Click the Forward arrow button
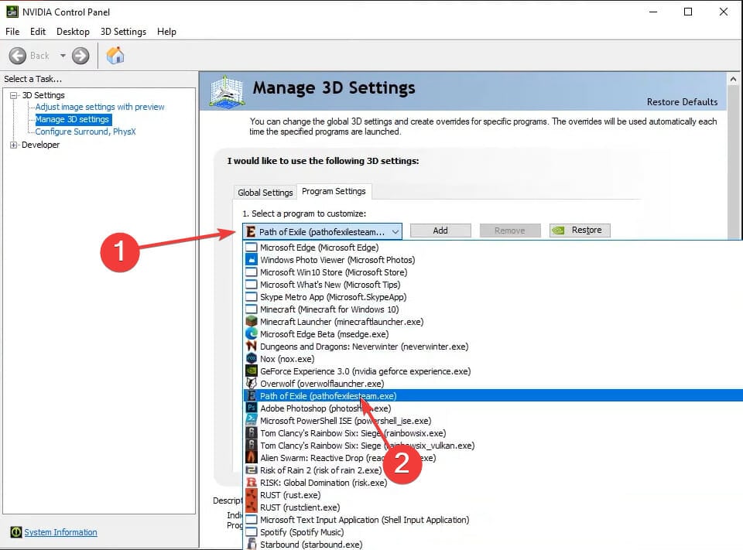 (80, 56)
